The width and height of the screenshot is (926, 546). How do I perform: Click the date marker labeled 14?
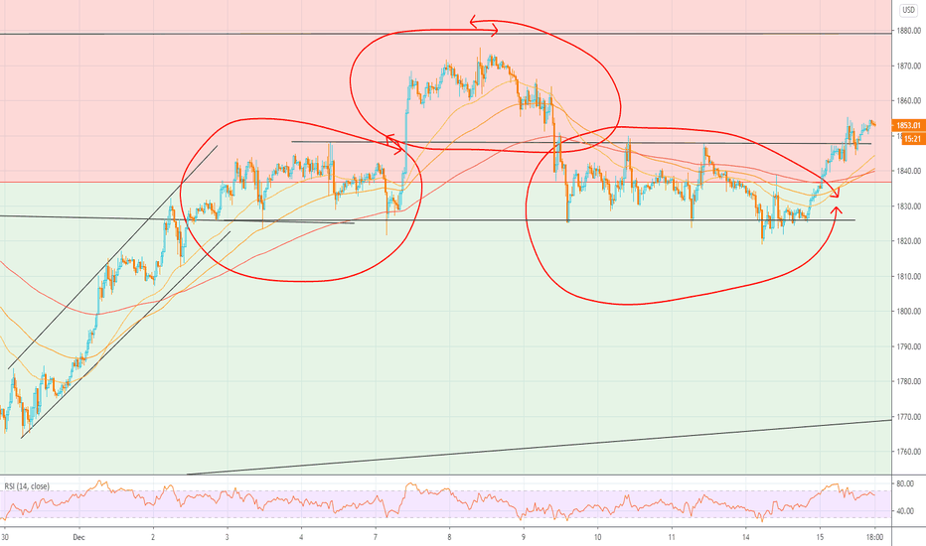click(746, 537)
